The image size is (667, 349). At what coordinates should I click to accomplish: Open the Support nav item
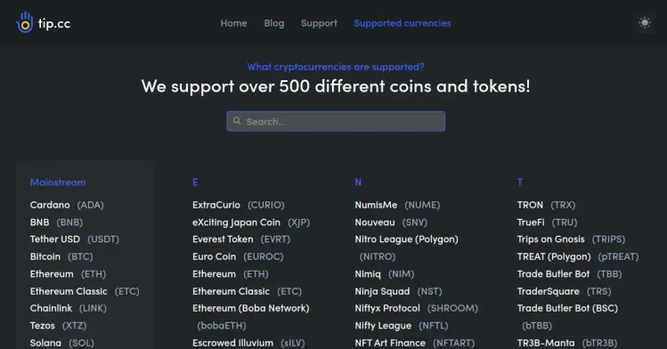pos(319,23)
